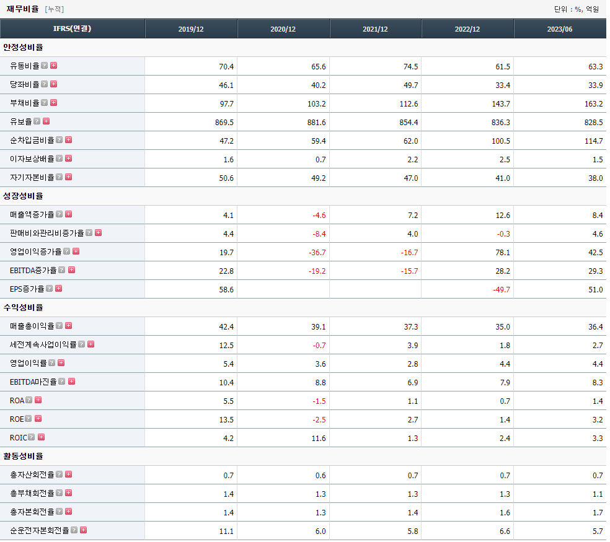Click plus icon beside EPS증가율
Image resolution: width=610 pixels, height=542 pixels.
coord(59,289)
